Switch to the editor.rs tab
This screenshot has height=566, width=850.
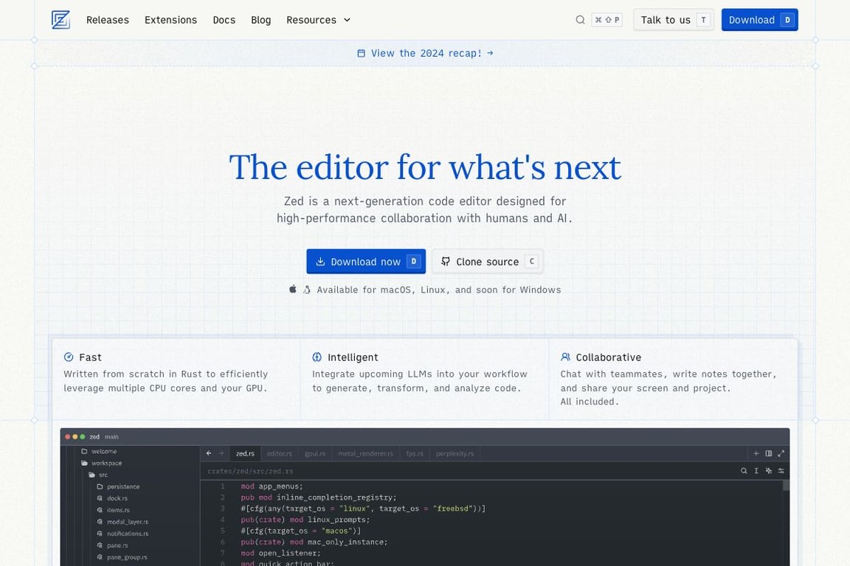(x=279, y=453)
